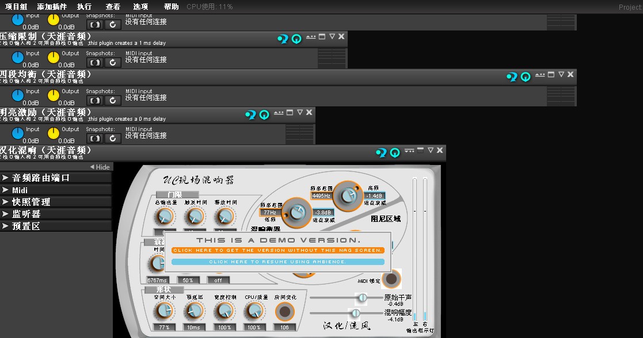Take a snapshot with camera icon under 四段均衡
Viewport: 643px width, 338px height.
tap(95, 101)
